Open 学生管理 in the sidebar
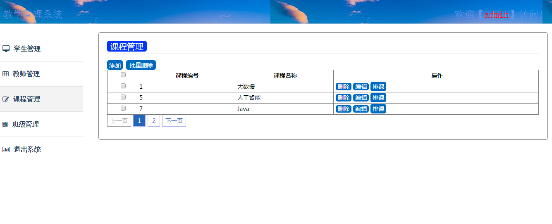Screen dimensions: 552x224 [27, 49]
